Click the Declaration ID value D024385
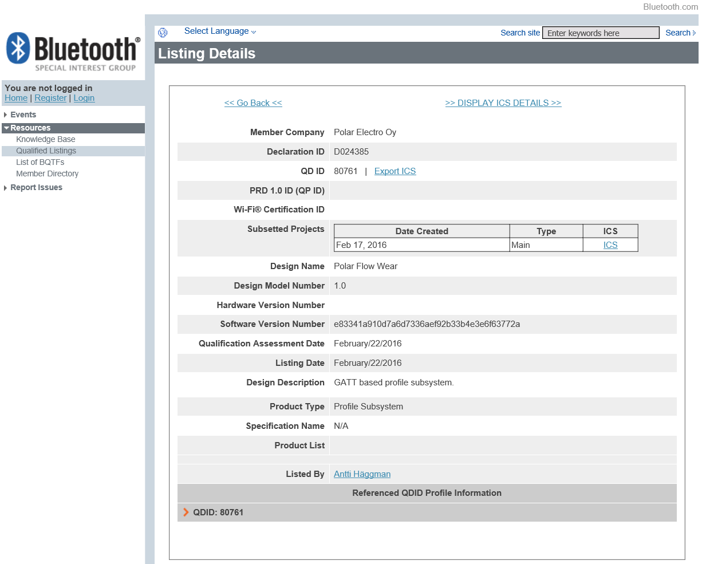Screen dimensions: 702x564 (352, 152)
